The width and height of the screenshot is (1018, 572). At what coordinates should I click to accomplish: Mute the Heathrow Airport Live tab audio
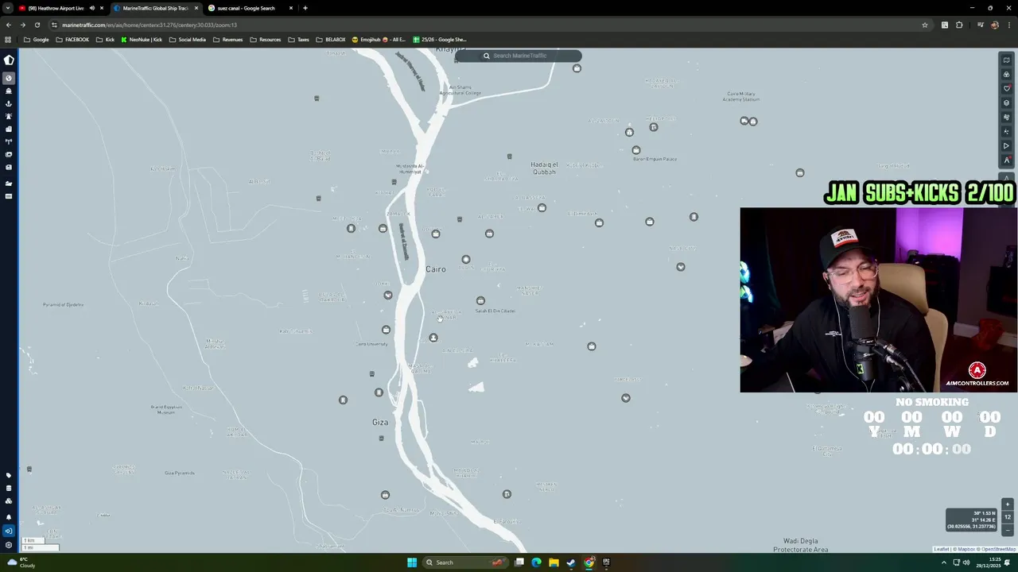(91, 8)
